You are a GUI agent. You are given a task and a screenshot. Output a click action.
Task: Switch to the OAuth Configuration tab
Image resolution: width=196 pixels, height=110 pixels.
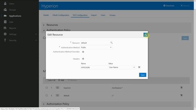point(61,15)
